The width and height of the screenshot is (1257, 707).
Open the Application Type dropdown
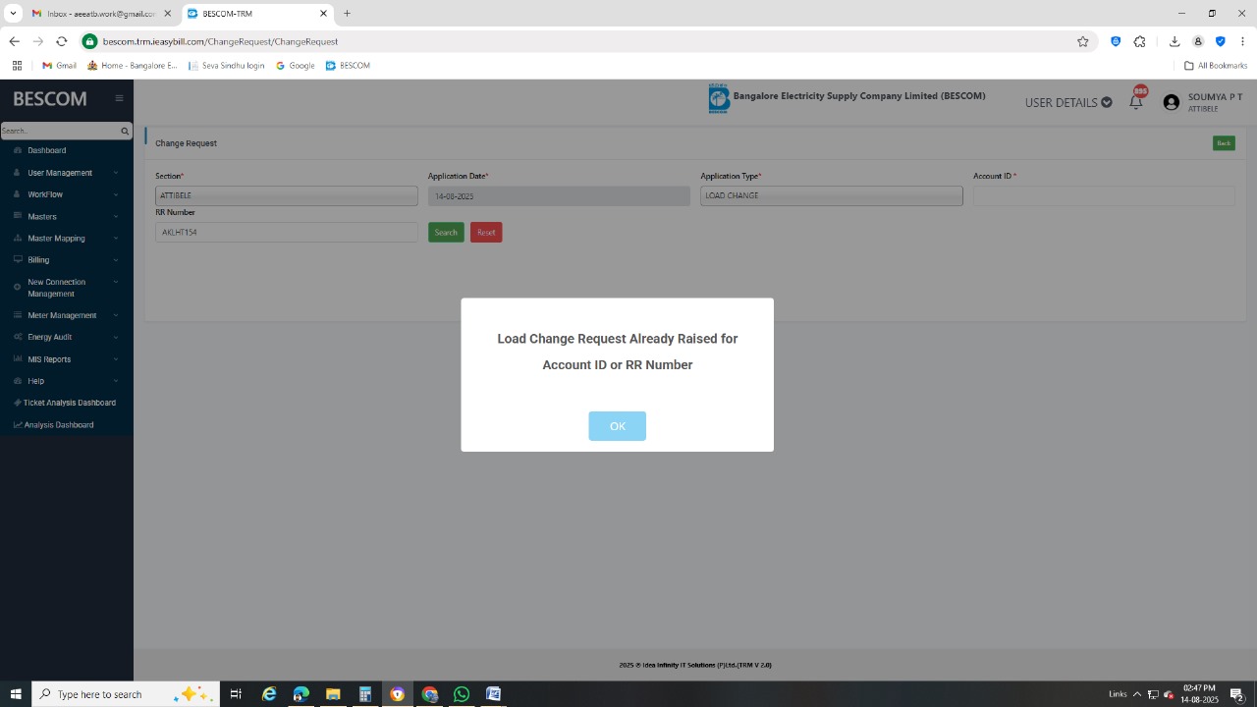(x=832, y=195)
